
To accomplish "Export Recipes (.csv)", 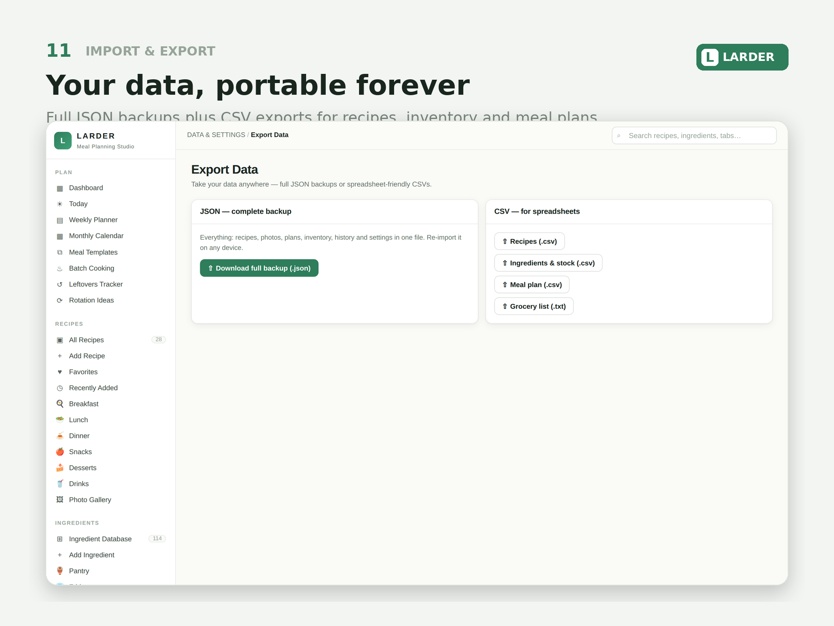I will 529,241.
